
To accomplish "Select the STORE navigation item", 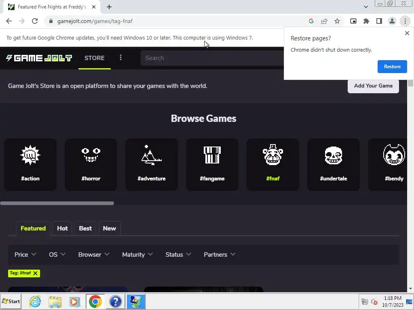I will coord(95,58).
